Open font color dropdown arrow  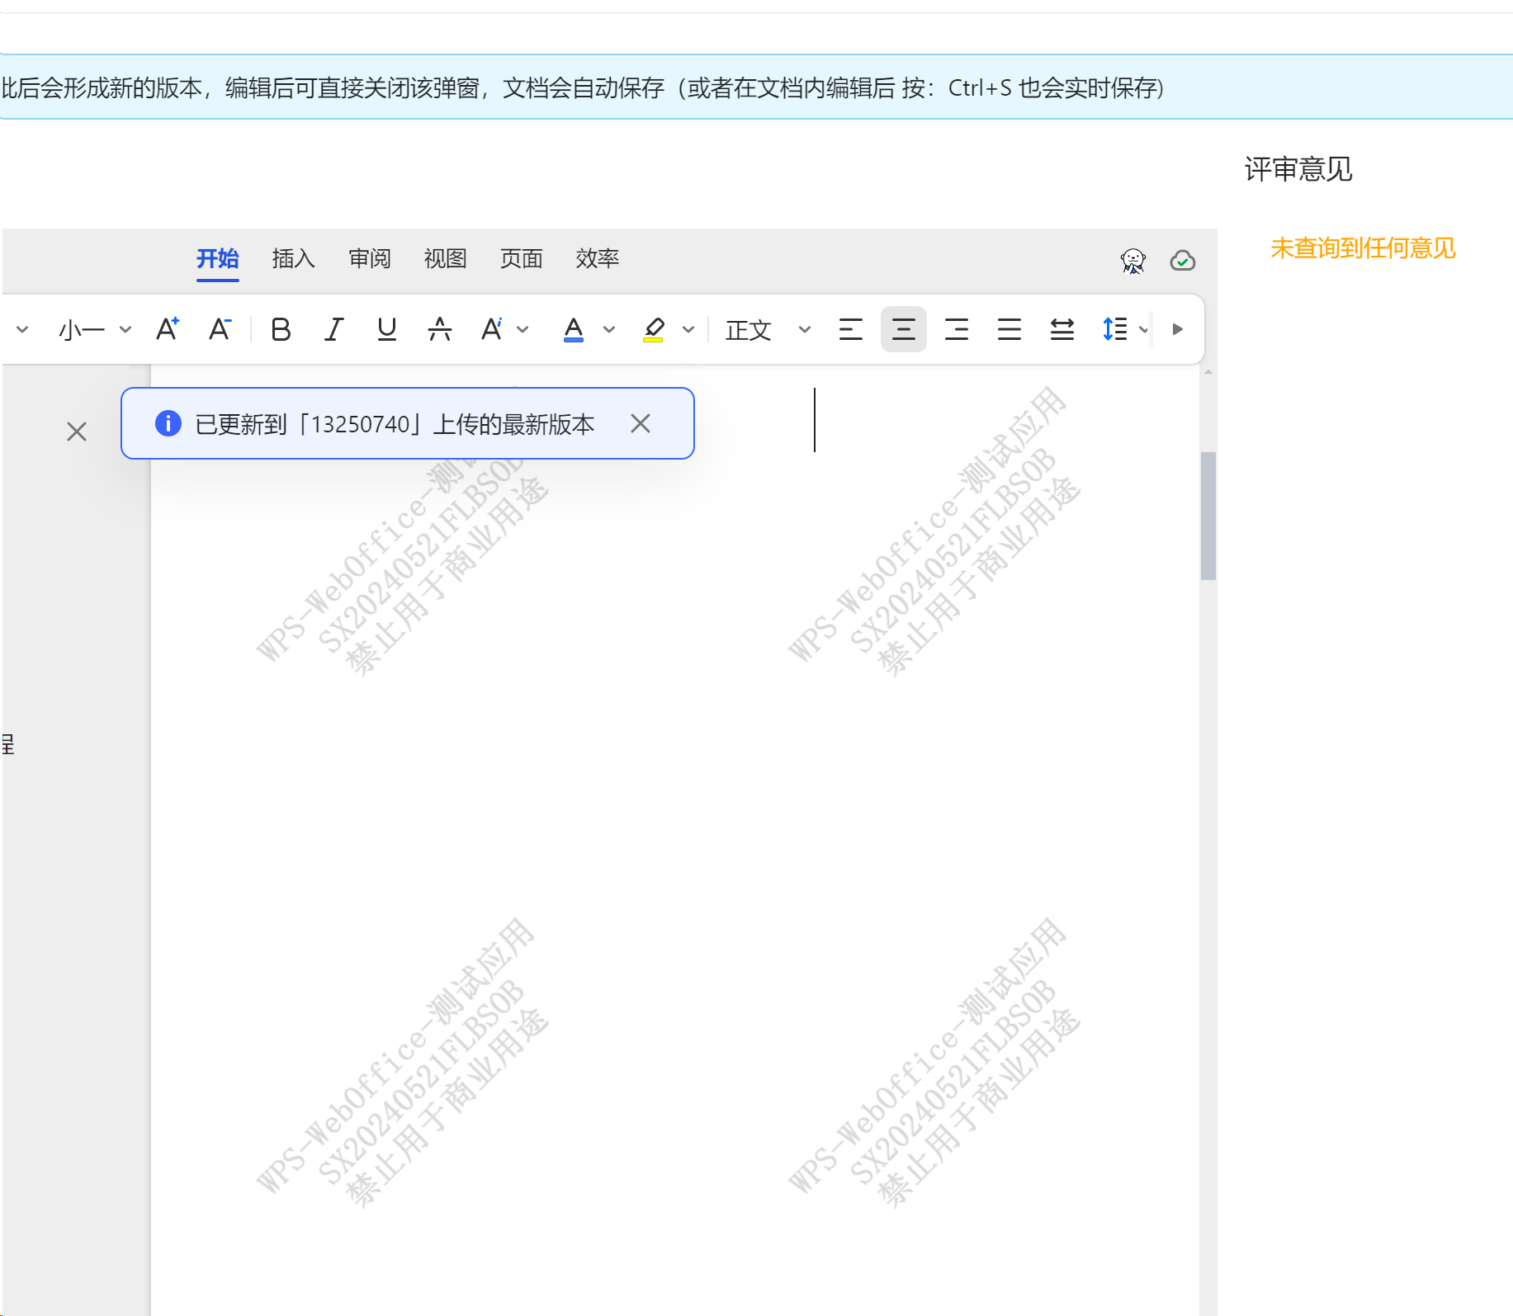[x=609, y=329]
